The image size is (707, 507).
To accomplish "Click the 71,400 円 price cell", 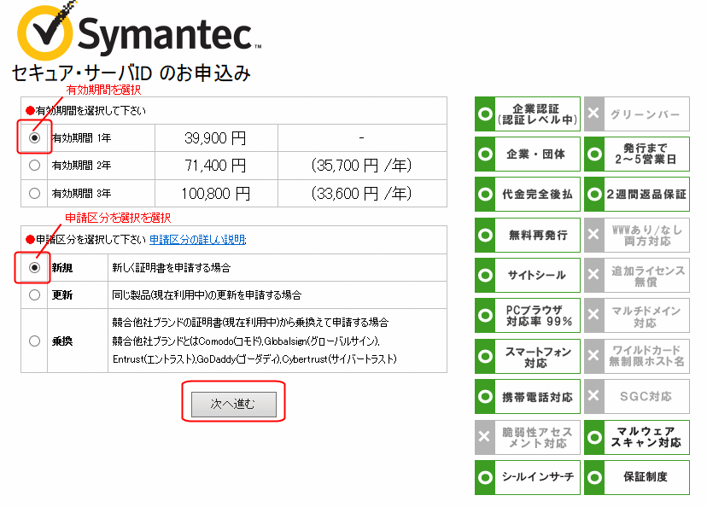I will pyautogui.click(x=215, y=166).
